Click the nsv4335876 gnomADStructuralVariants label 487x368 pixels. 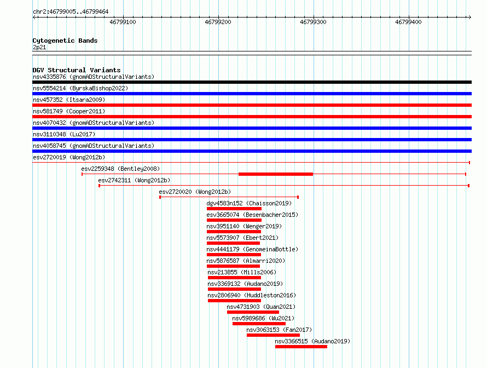click(94, 77)
